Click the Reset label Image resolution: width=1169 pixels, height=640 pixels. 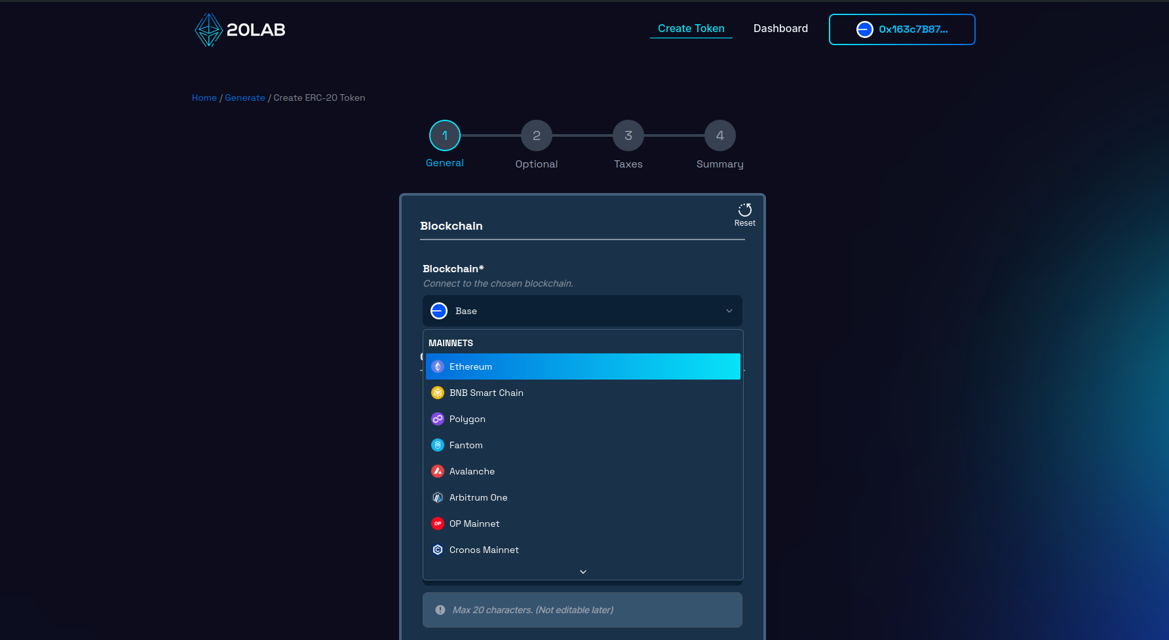[745, 223]
